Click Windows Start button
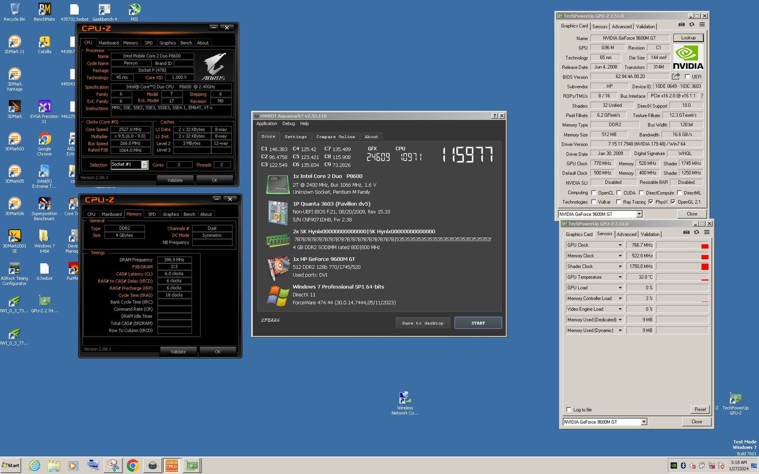Image resolution: width=759 pixels, height=474 pixels. tap(11, 465)
